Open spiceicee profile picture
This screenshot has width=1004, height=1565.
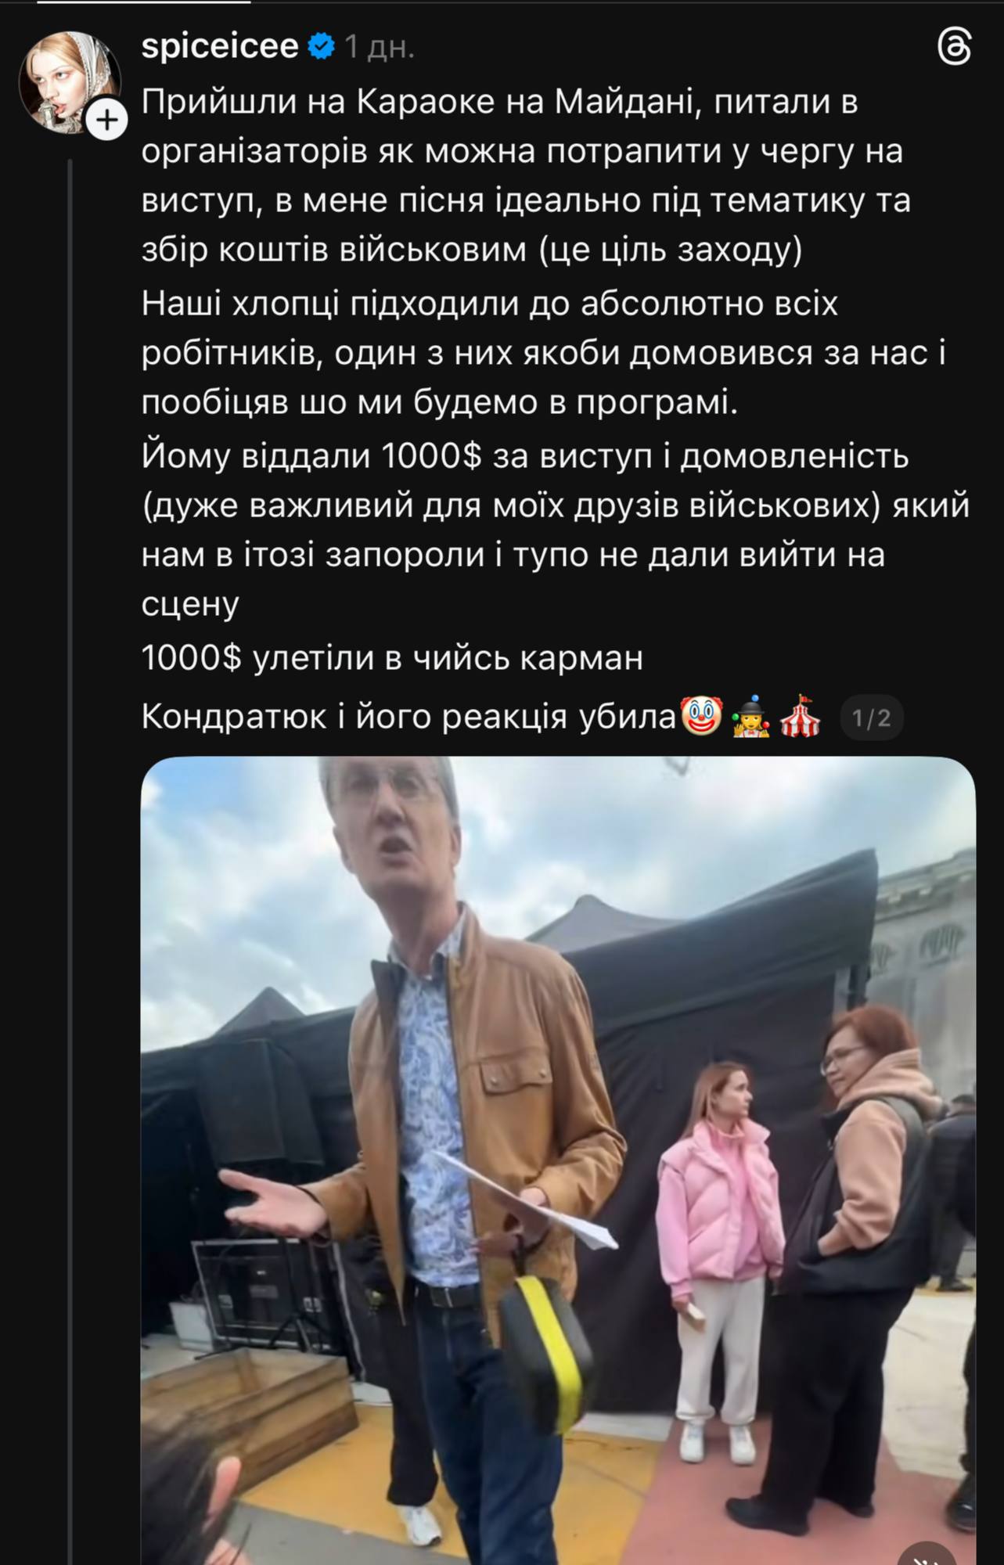pos(70,81)
